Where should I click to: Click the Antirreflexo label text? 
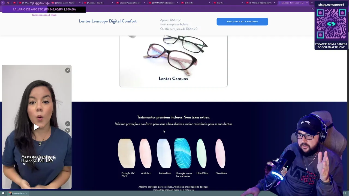[165, 173]
